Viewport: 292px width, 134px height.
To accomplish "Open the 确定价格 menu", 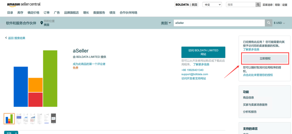I will click(33, 13).
